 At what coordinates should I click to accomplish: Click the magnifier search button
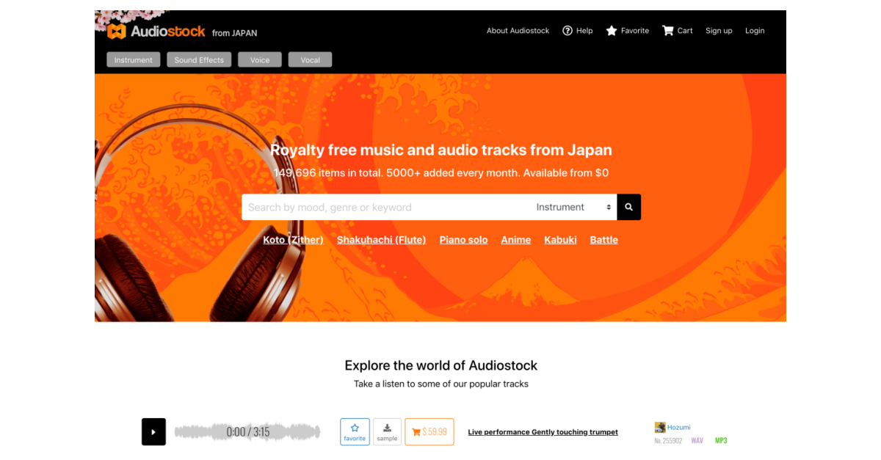click(x=629, y=208)
